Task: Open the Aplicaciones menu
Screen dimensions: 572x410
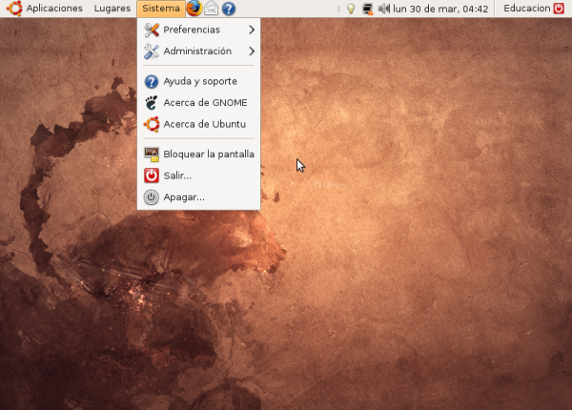Action: 53,9
